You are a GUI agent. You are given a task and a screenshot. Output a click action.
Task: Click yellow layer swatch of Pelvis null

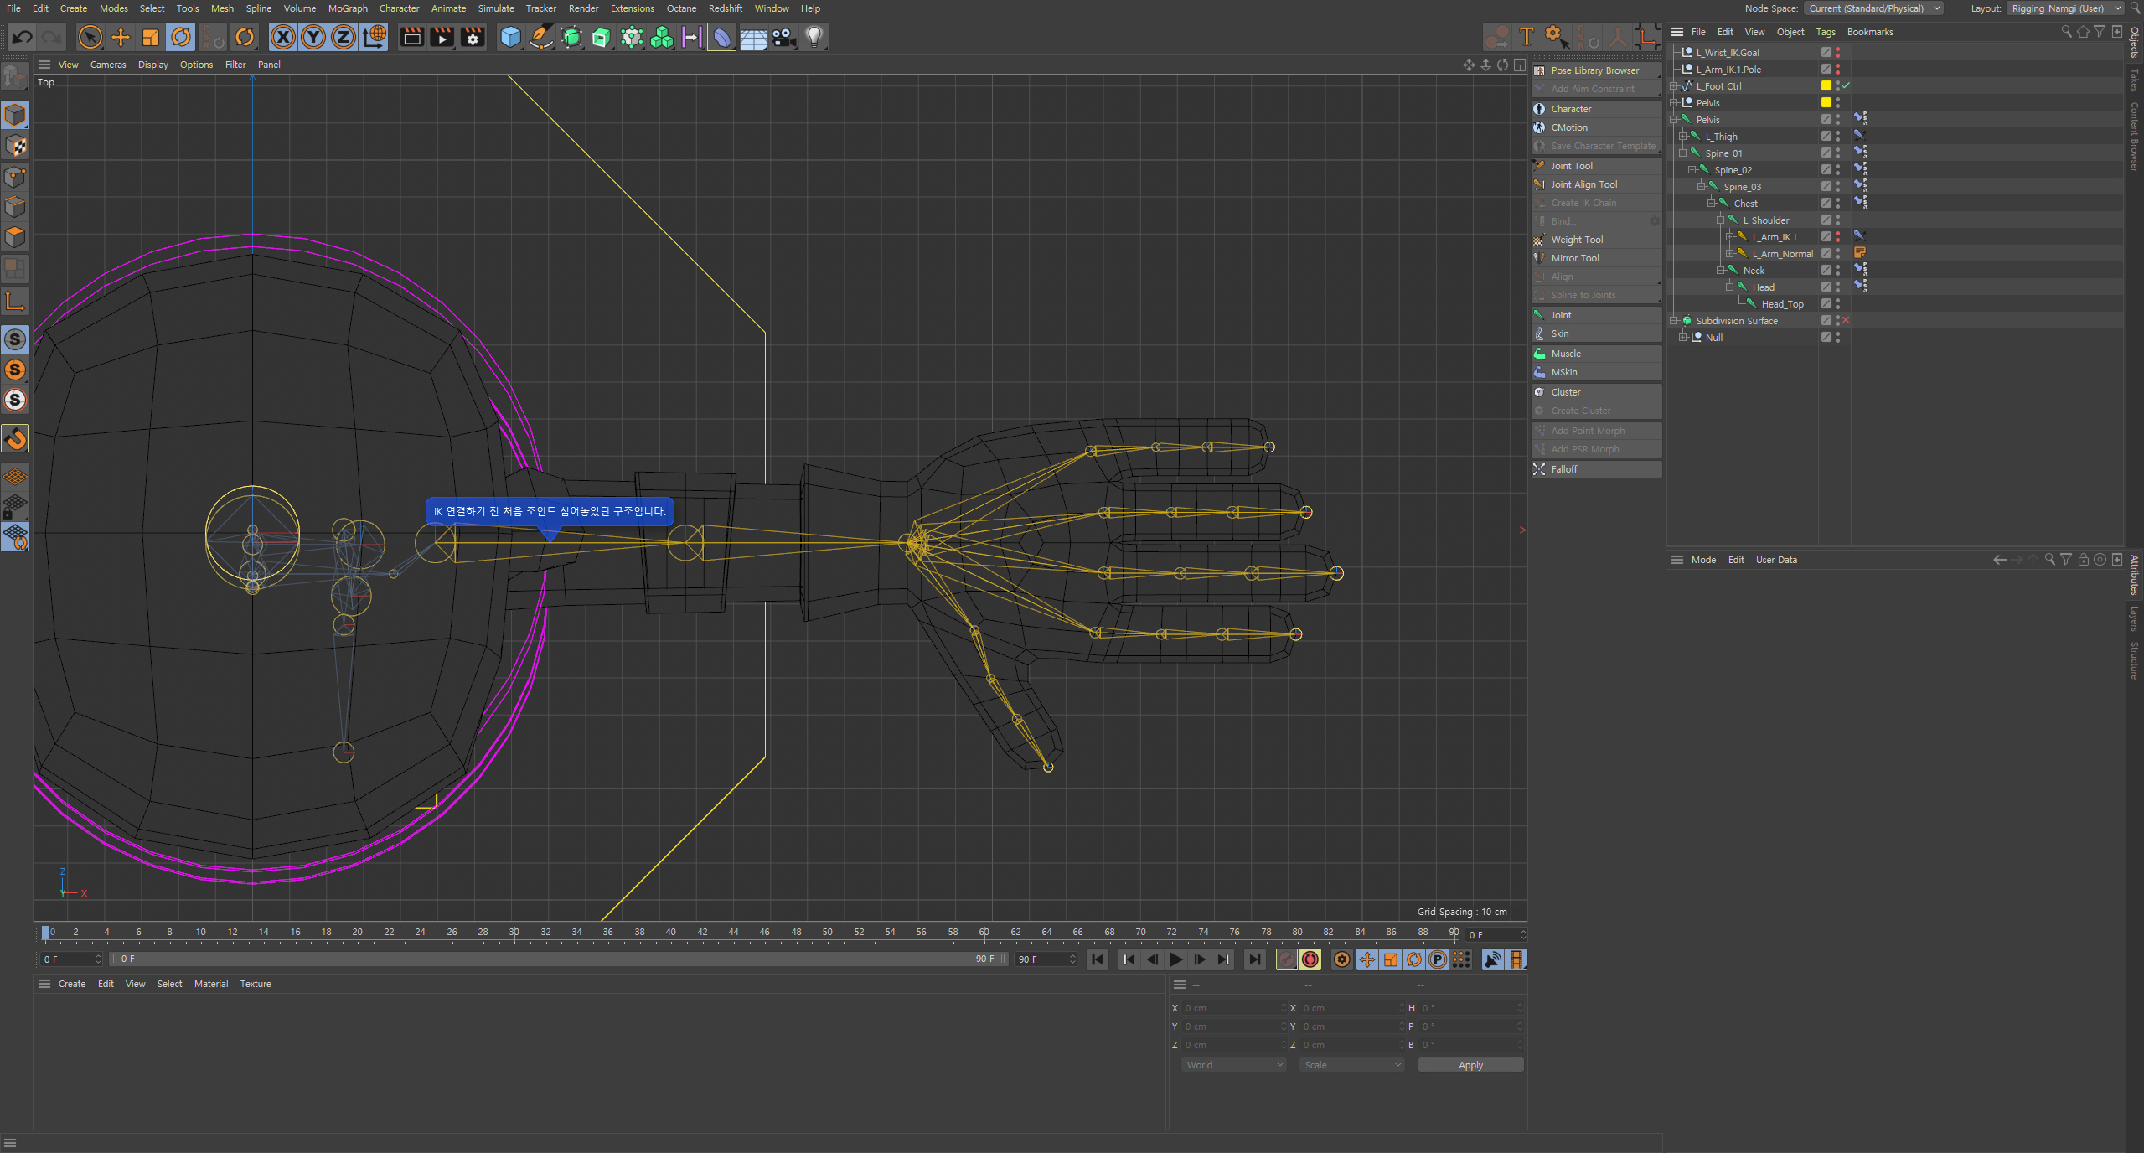(x=1826, y=103)
